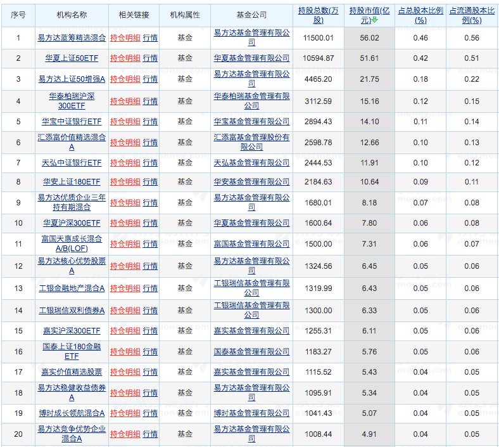Open company 富国基金管理有限公司
The height and width of the screenshot is (447, 499).
[251, 243]
